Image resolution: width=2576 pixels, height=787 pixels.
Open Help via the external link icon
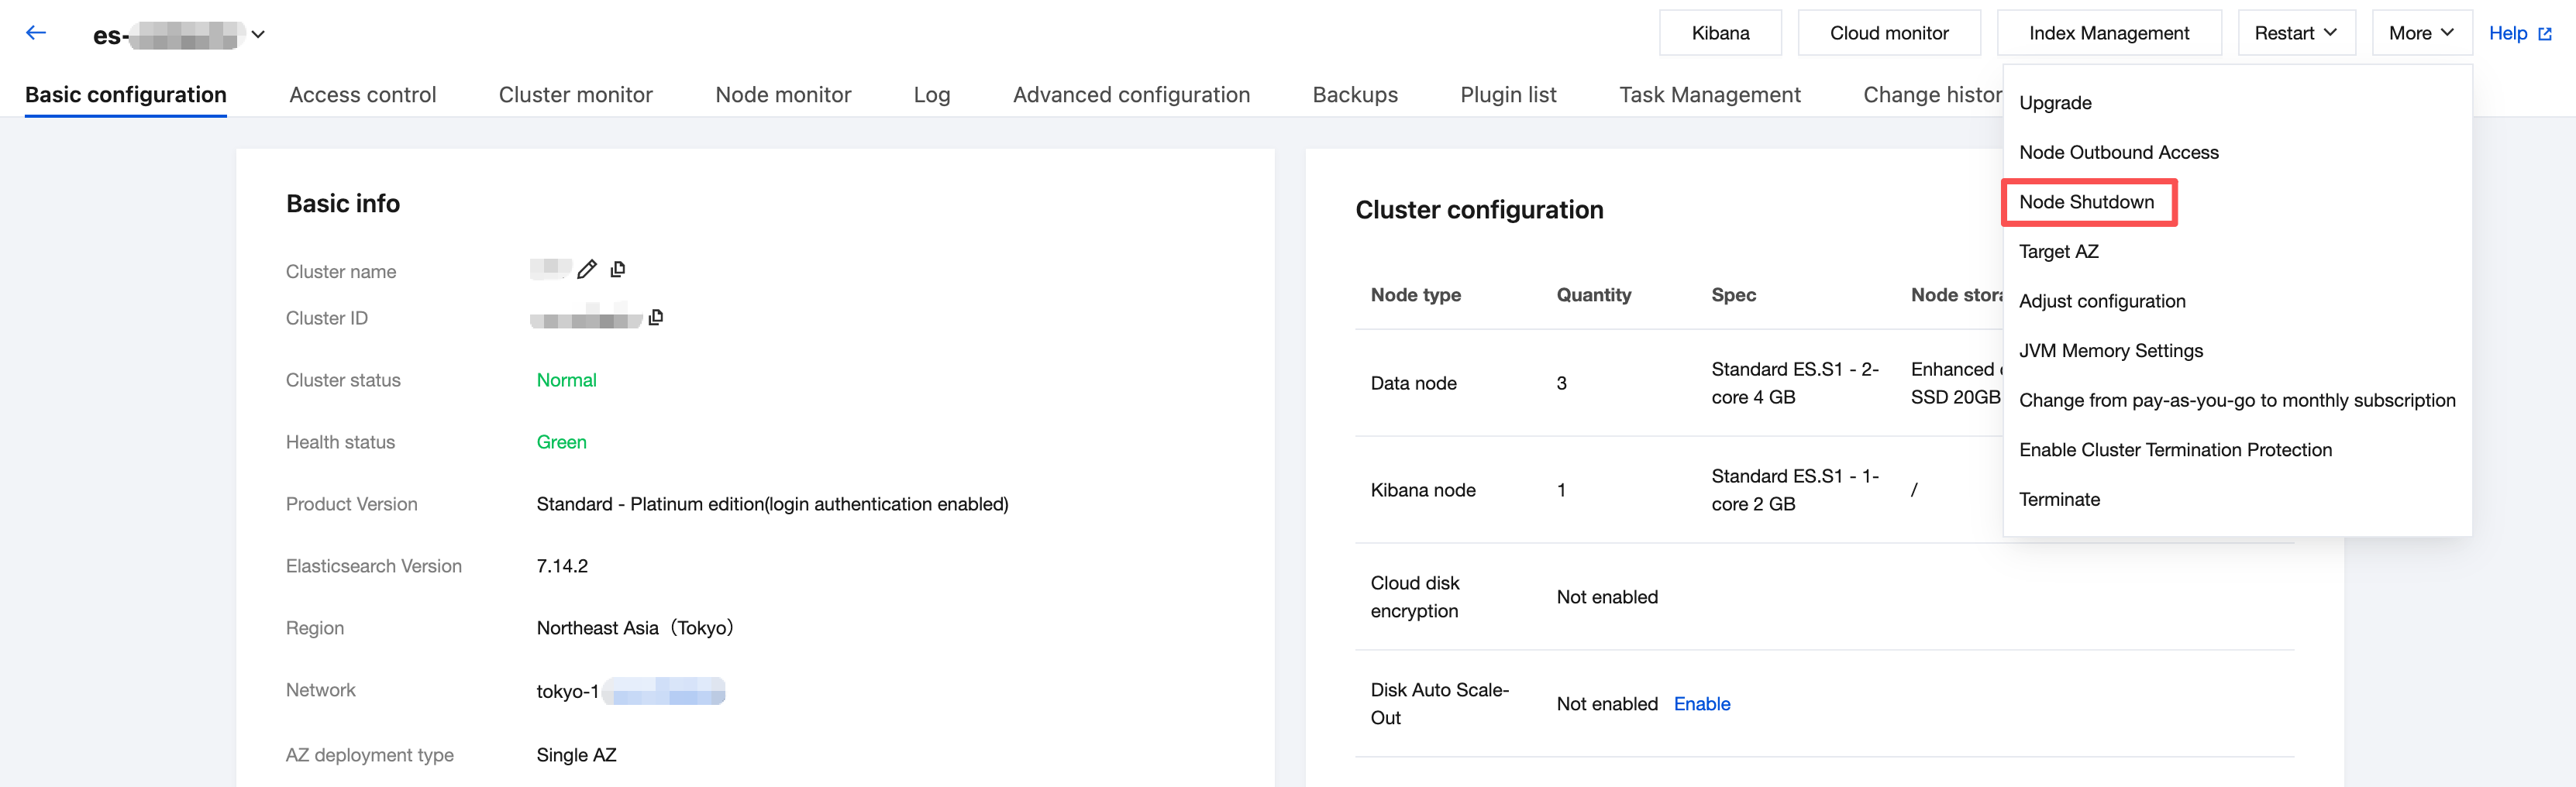2545,34
